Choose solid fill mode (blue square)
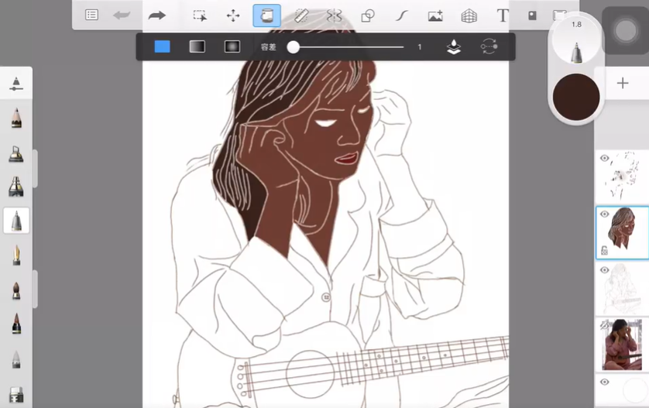The width and height of the screenshot is (649, 408). (x=162, y=47)
